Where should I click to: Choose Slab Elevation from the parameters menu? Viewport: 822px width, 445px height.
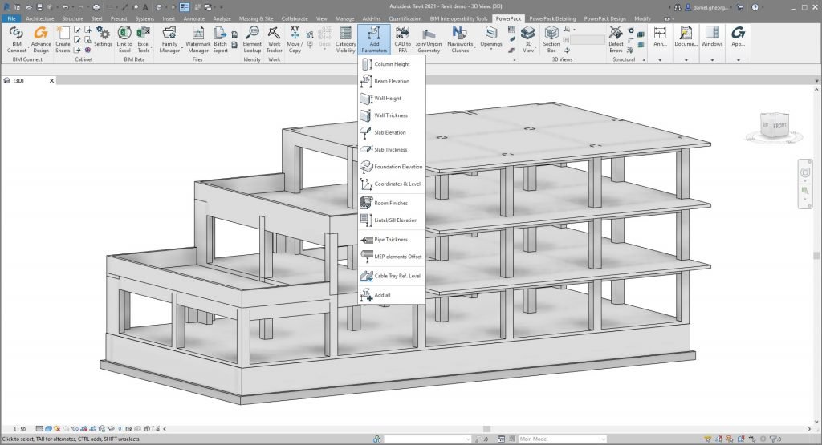coord(392,132)
